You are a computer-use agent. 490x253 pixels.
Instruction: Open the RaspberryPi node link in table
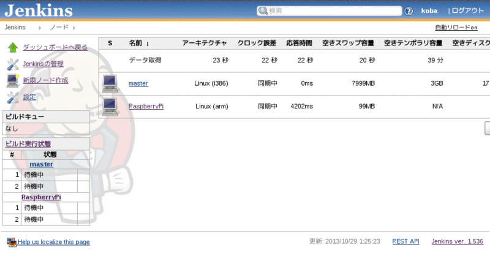pyautogui.click(x=146, y=107)
